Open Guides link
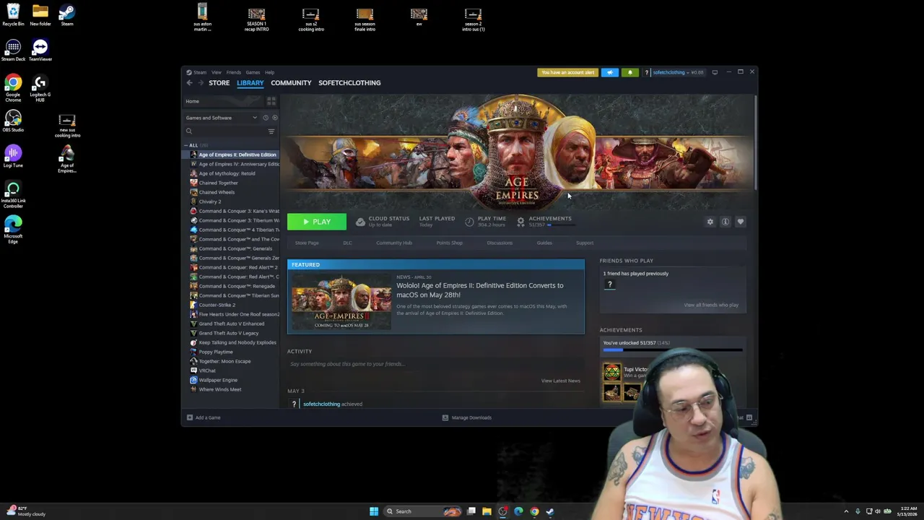Viewport: 924px width, 520px height. (x=544, y=243)
